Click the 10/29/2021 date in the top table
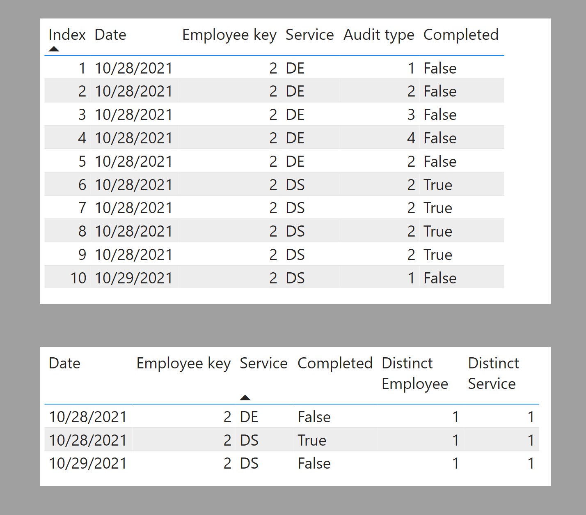 pyautogui.click(x=134, y=278)
